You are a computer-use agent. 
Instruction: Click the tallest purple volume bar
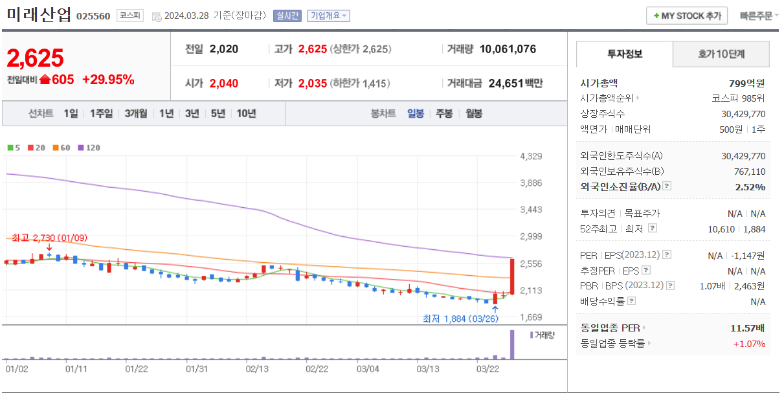pos(511,344)
